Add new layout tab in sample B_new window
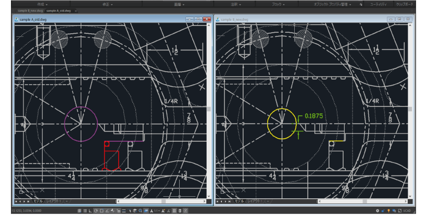The image size is (427, 215). point(268,201)
